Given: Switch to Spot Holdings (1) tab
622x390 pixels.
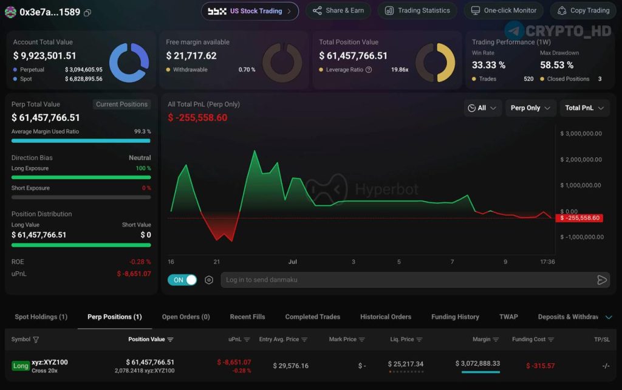Looking at the screenshot, I should [41, 317].
